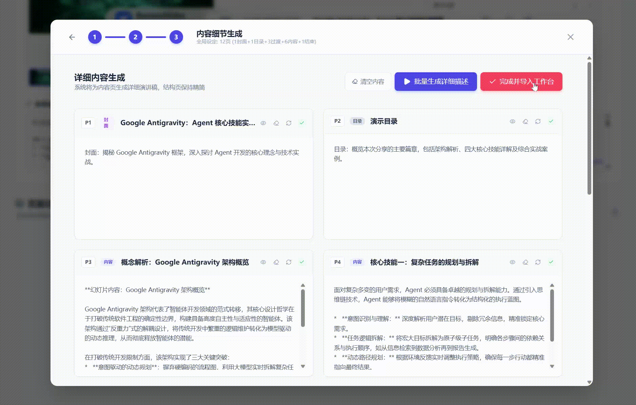Click the 全局设定: 12页 summary line

(256, 42)
